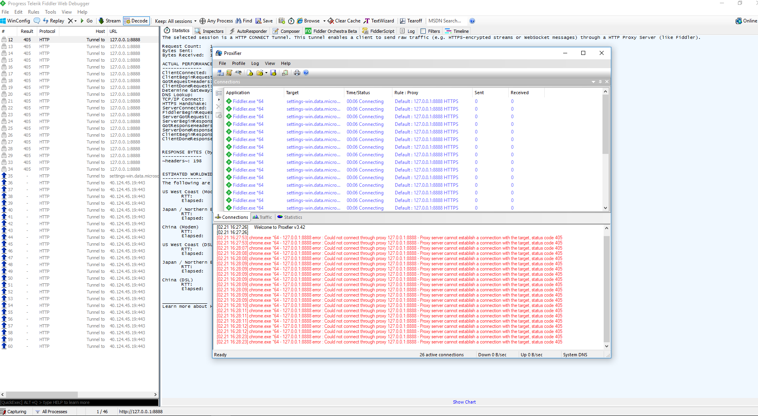758x416 pixels.
Task: Expand the Open Profile dropdown arrow in Proxifier
Action: [x=266, y=73]
